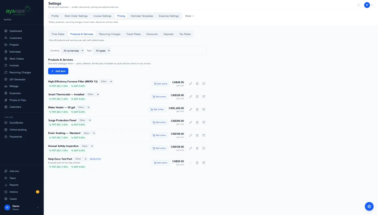Image resolution: width=378 pixels, height=215 pixels.
Task: Archive the Surge Protection Panel item
Action: tap(204, 122)
